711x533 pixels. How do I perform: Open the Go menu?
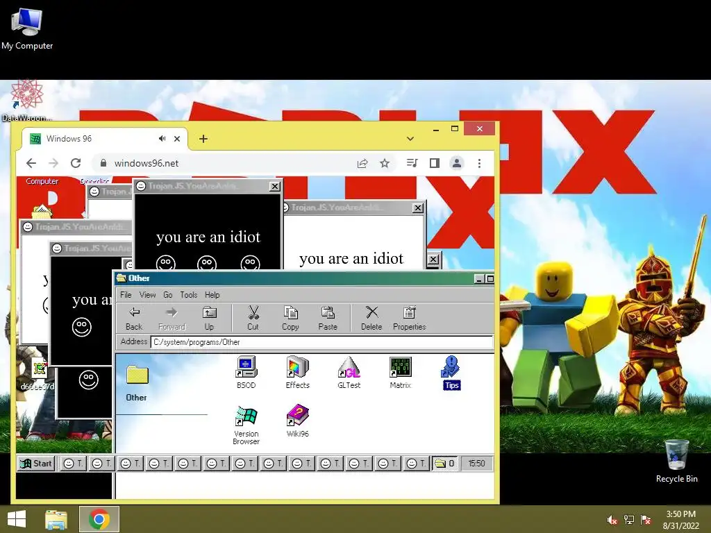coord(168,294)
